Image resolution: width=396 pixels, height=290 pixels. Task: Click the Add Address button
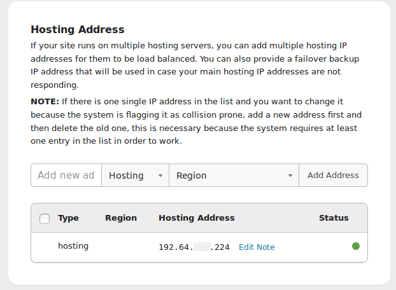(x=333, y=176)
